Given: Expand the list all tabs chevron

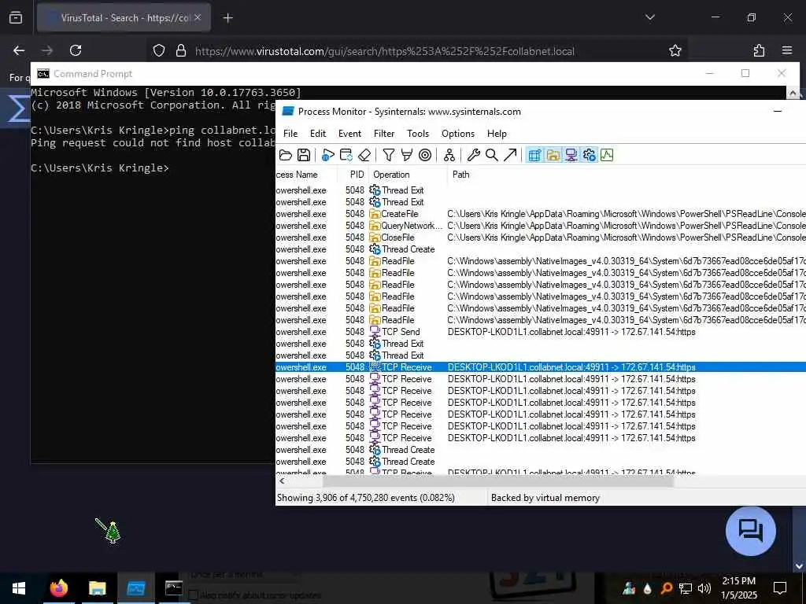Looking at the screenshot, I should point(649,17).
